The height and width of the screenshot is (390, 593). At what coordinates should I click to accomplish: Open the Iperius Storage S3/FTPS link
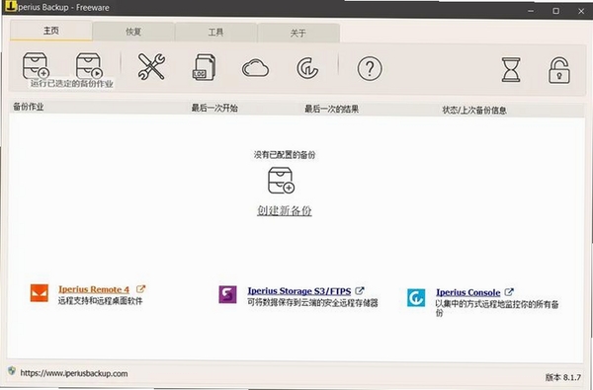299,291
